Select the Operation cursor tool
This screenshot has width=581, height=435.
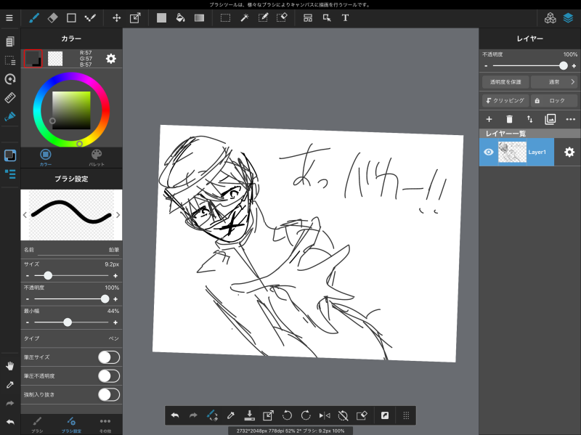pos(327,17)
